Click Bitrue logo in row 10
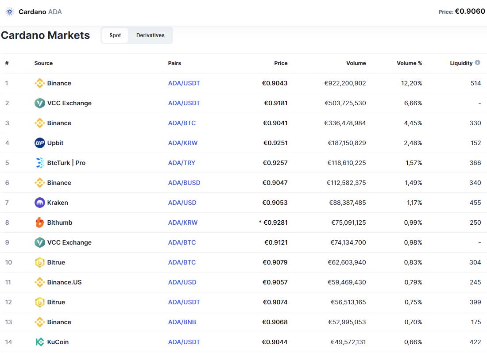This screenshot has width=487, height=353. (x=40, y=262)
